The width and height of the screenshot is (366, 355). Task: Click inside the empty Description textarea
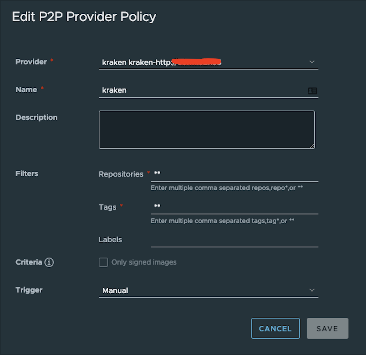tap(207, 129)
